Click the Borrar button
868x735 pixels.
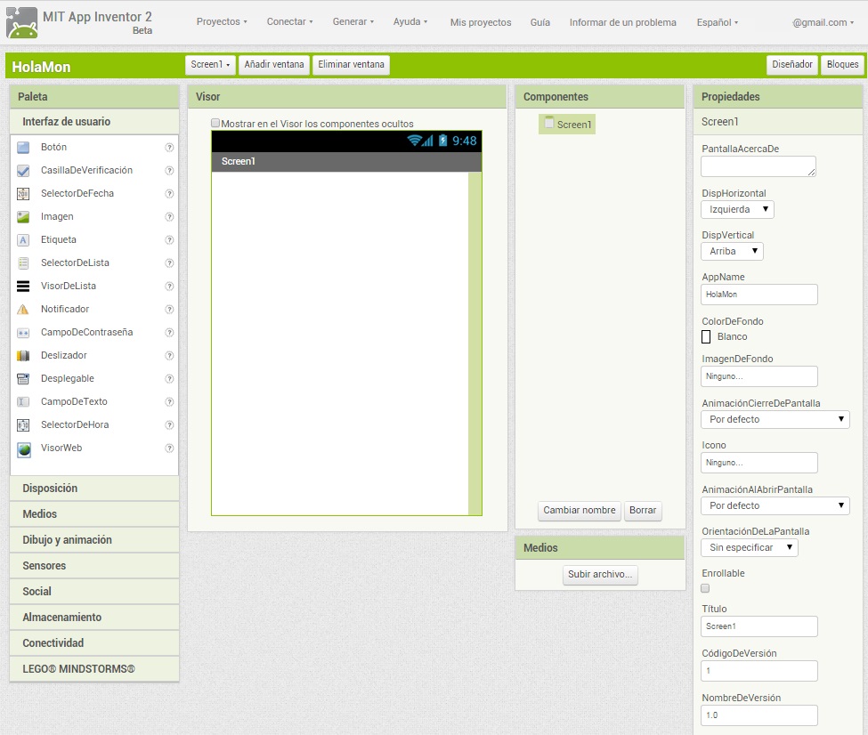(643, 510)
